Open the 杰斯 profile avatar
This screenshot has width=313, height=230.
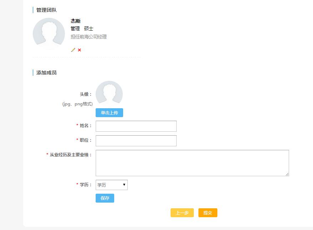(49, 34)
